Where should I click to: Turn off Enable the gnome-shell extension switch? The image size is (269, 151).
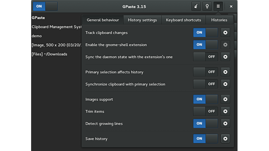(205, 45)
